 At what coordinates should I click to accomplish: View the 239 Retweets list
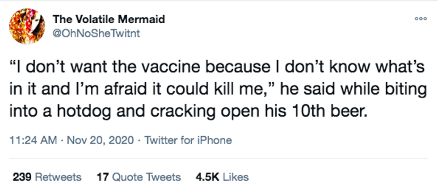pyautogui.click(x=47, y=177)
